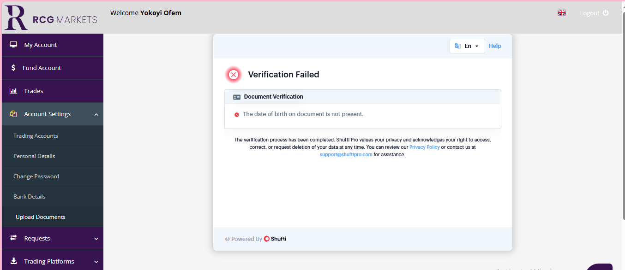Open the Privacy Policy link

[x=424, y=147]
